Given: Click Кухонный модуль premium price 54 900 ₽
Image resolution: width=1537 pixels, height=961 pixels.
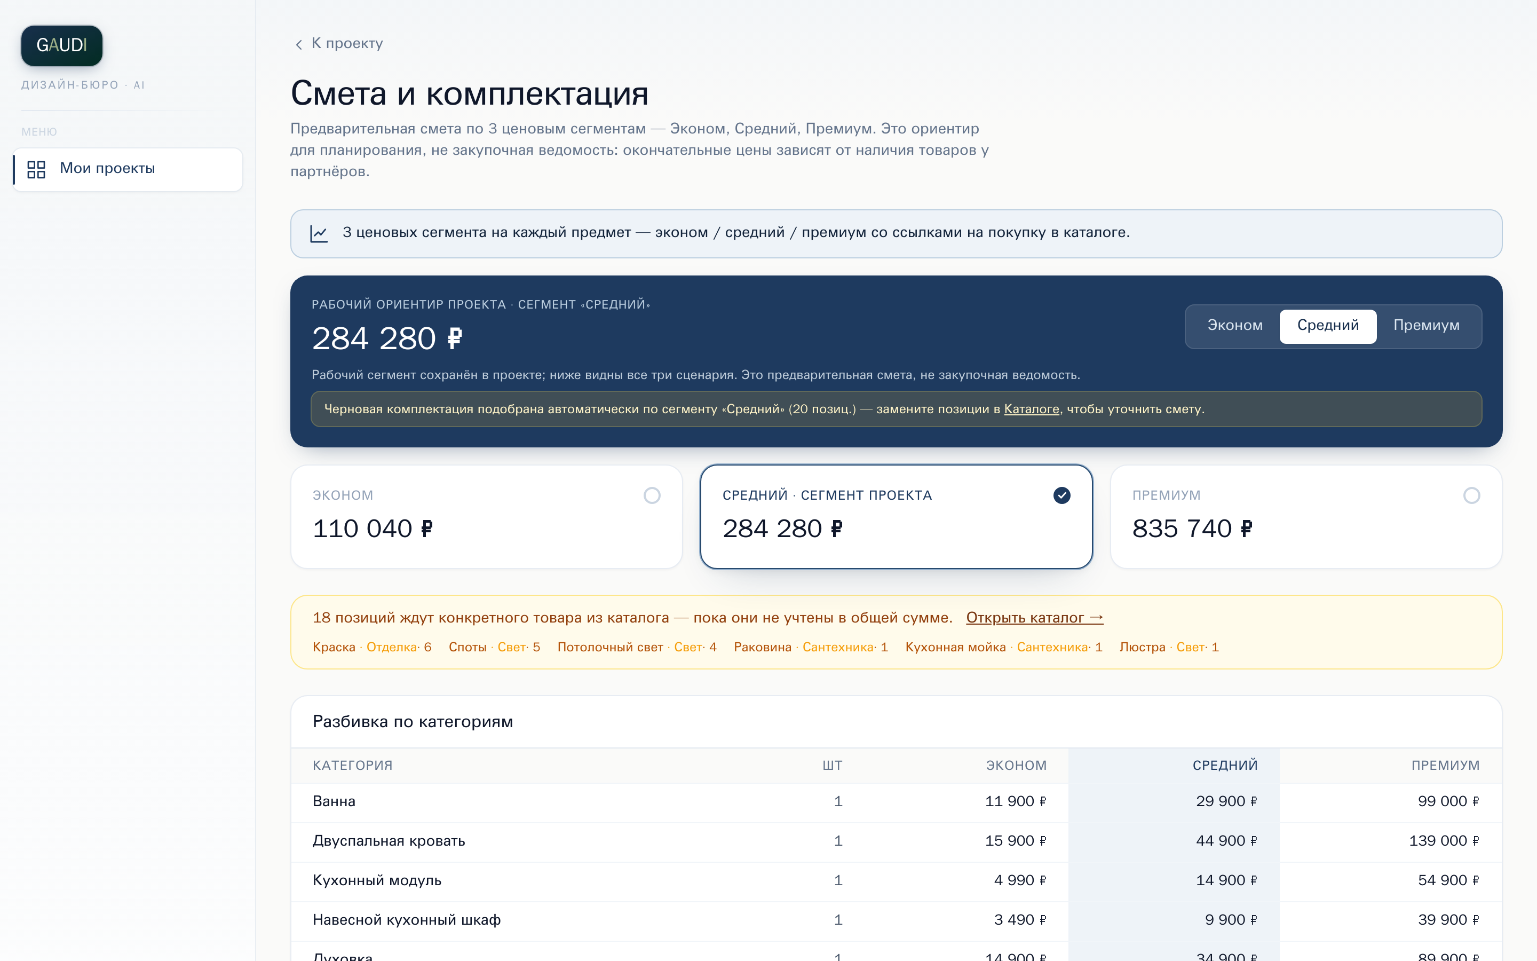Looking at the screenshot, I should point(1448,881).
